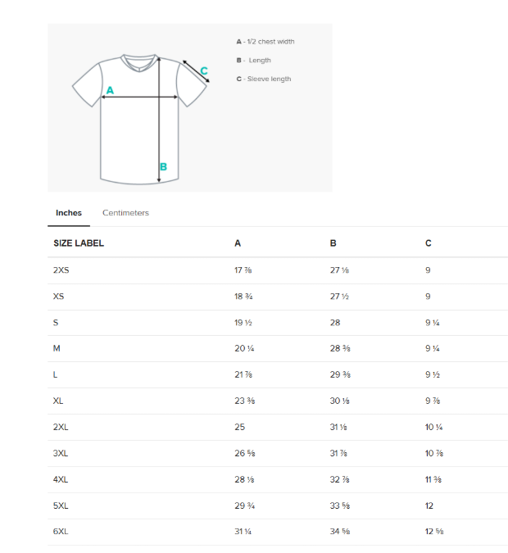Select the 6XL size row label
This screenshot has height=553, width=508.
point(61,532)
